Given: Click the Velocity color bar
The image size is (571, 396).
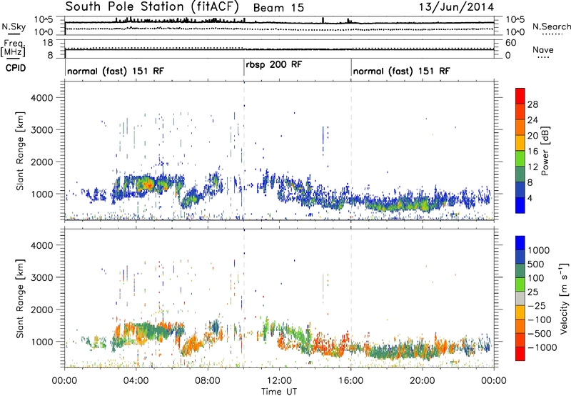Looking at the screenshot, I should (520, 298).
